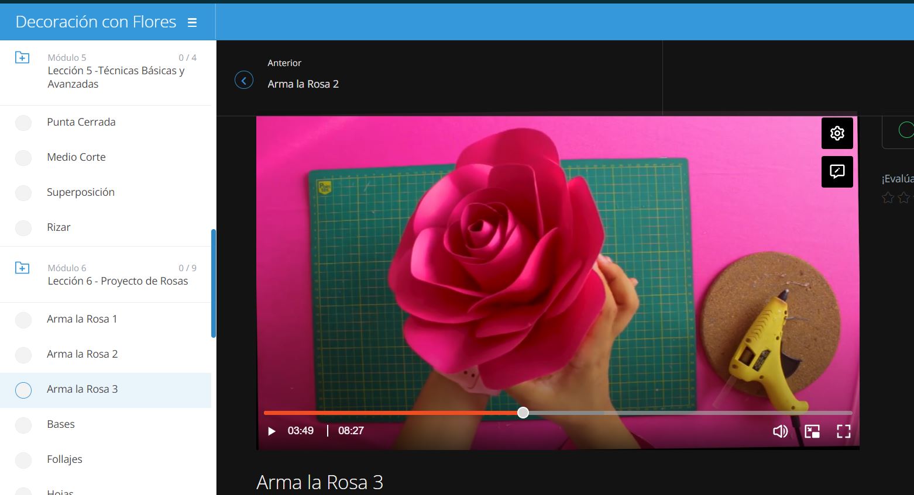Play the video
Screen dimensions: 914x495
point(272,431)
